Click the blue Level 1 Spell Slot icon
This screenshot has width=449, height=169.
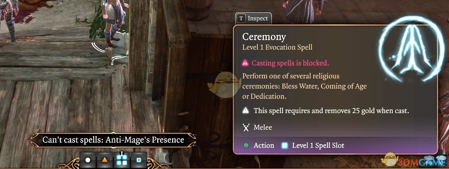point(285,145)
